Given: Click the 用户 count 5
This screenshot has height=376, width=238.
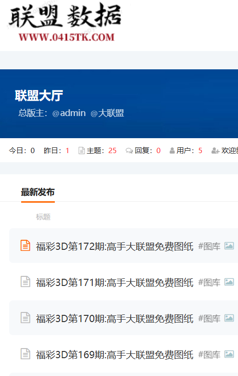Looking at the screenshot, I should pos(200,151).
